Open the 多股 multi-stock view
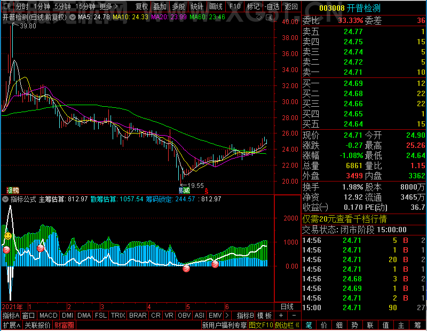The height and width of the screenshot is (331, 427). [x=178, y=6]
